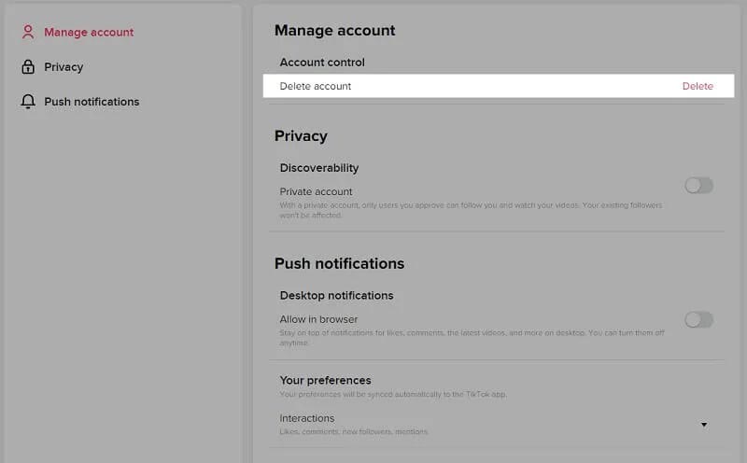This screenshot has width=747, height=463.
Task: Click the person icon beside Manage account
Action: (28, 32)
